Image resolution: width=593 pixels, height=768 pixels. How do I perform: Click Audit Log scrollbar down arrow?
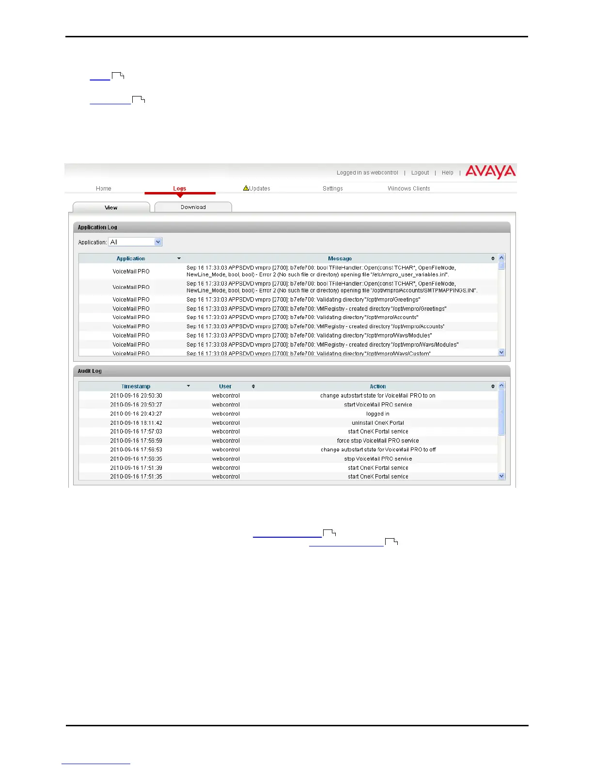coord(501,476)
